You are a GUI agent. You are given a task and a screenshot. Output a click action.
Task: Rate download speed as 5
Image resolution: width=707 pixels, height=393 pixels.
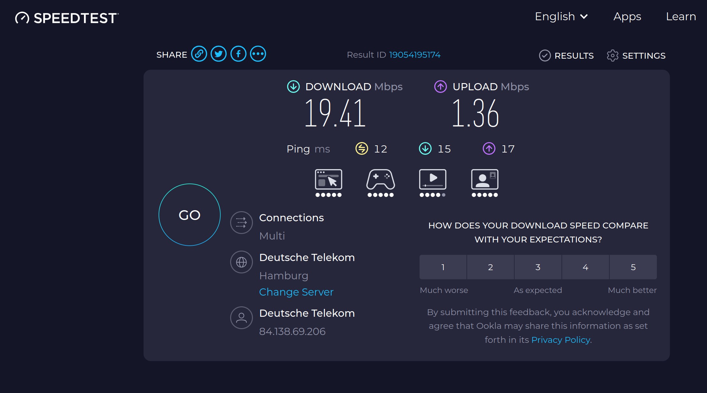click(x=633, y=267)
